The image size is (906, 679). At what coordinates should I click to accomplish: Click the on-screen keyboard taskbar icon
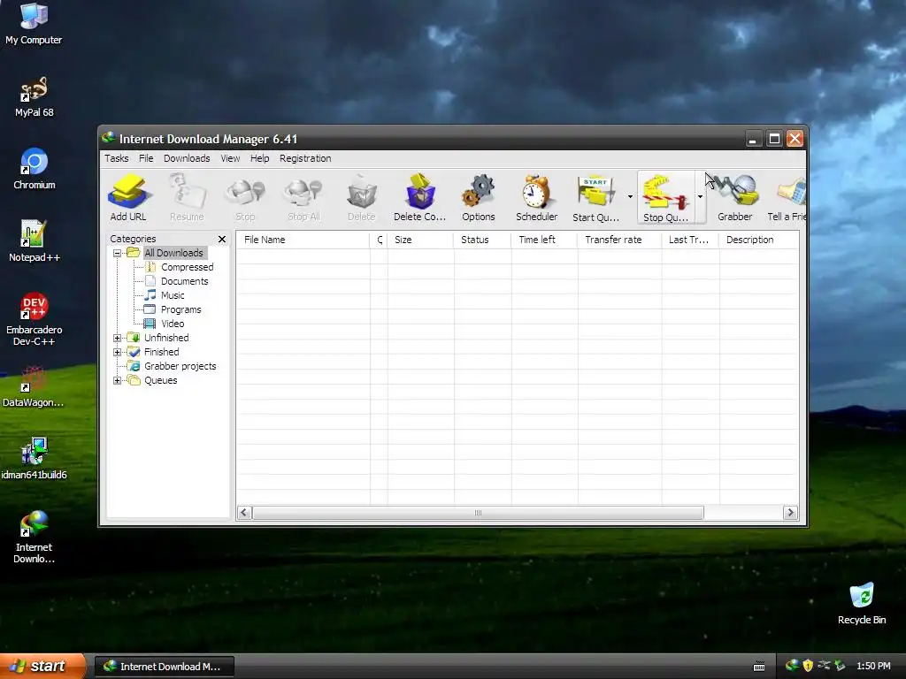click(759, 667)
